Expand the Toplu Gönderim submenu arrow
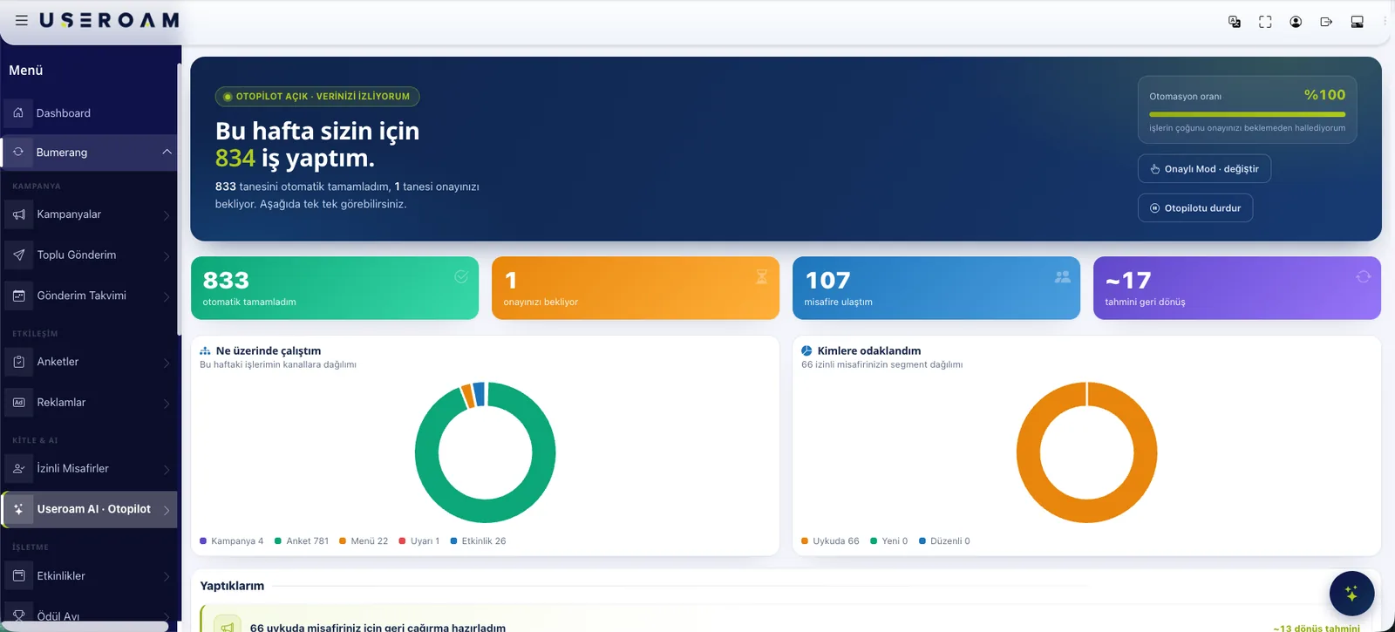 point(167,255)
